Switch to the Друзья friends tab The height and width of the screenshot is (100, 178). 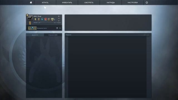pos(35,35)
